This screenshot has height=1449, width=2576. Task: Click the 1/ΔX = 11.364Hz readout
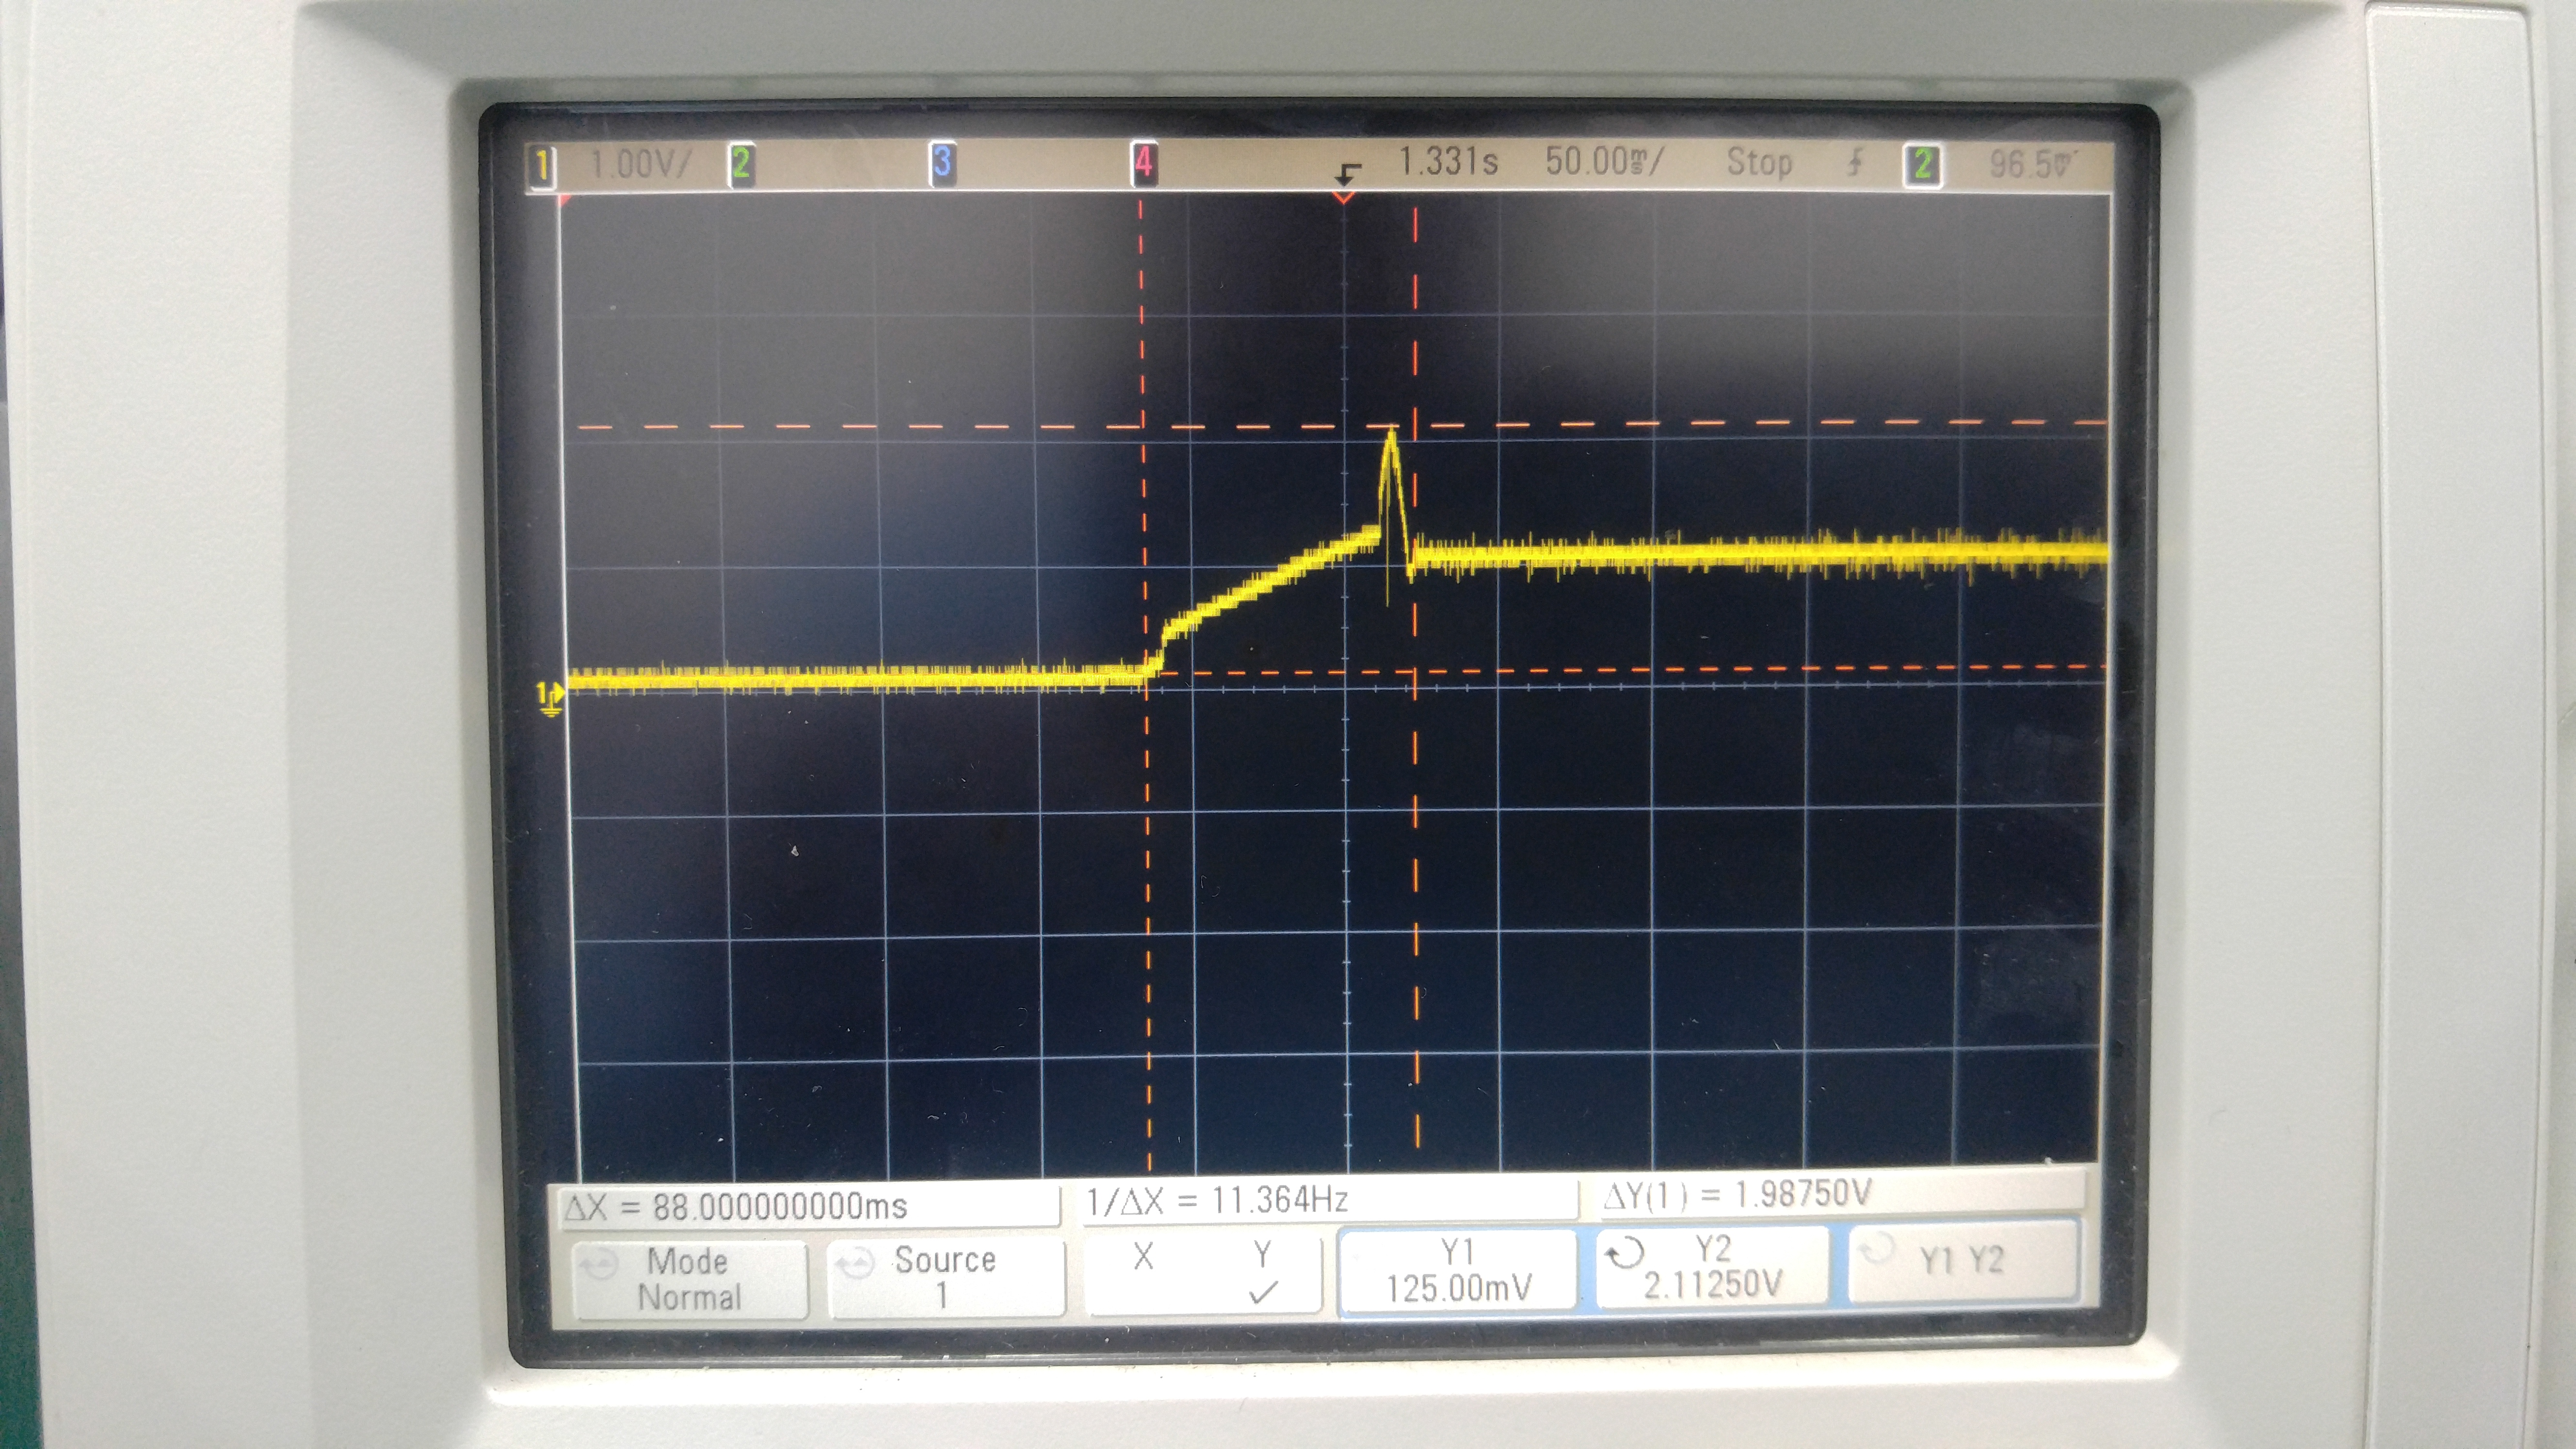1218,1200
